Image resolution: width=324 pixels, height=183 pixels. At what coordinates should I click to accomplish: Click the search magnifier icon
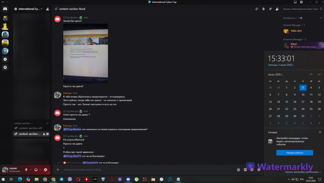pos(321,9)
